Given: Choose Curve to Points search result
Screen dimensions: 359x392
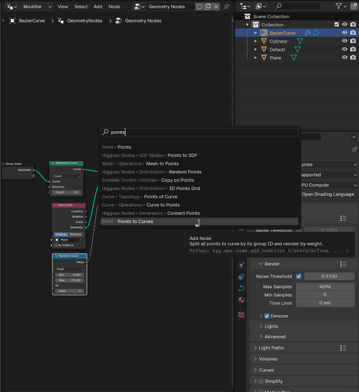Looking at the screenshot, I should (x=199, y=205).
